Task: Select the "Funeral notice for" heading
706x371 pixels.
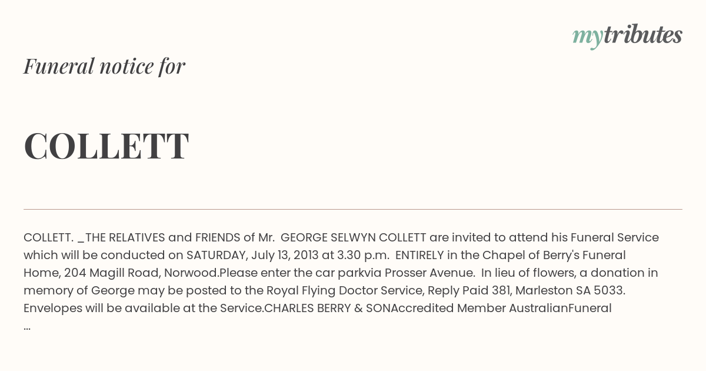Action: (x=104, y=66)
